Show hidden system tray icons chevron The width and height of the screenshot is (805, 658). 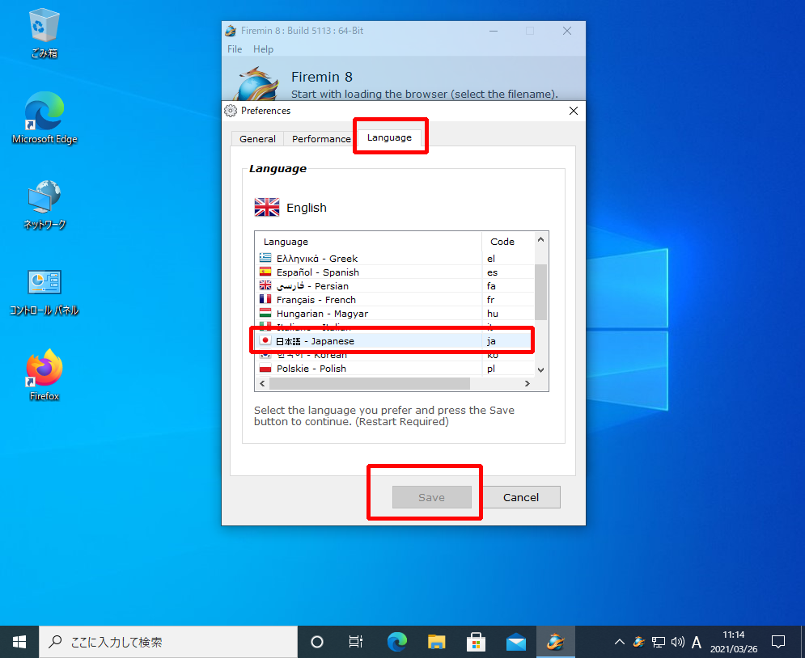[x=620, y=642]
